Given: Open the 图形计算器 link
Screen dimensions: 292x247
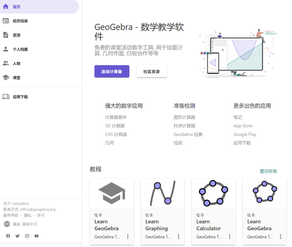Looking at the screenshot, I should click(184, 117).
